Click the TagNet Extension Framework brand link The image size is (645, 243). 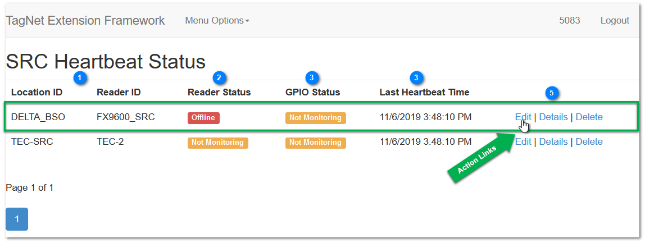(x=85, y=21)
